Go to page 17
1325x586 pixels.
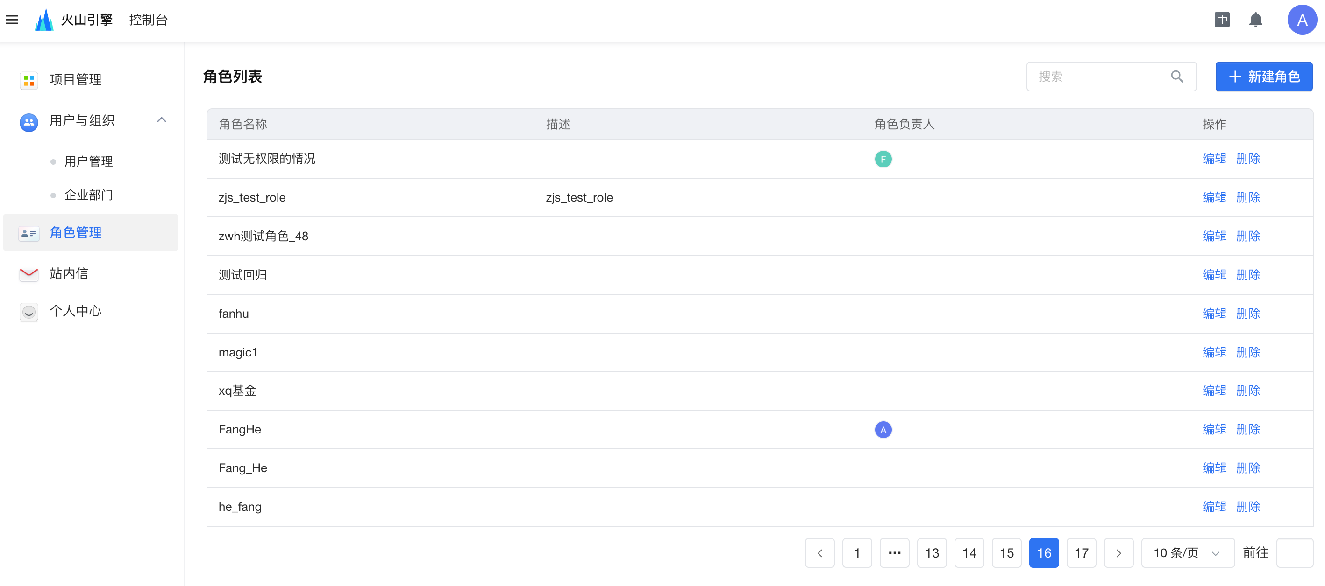click(x=1081, y=552)
